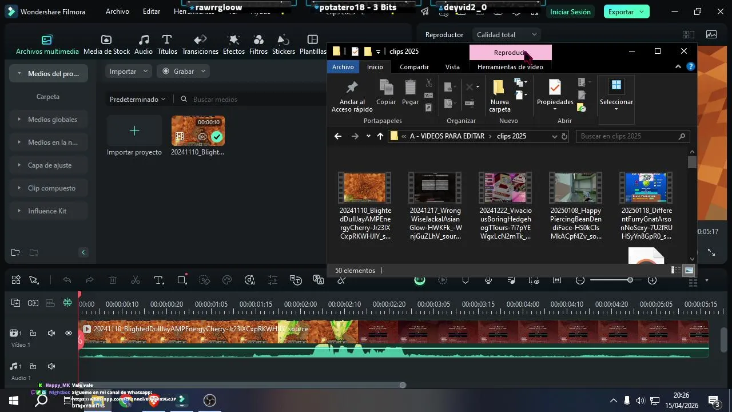Expand the Medios globales section
Screen dimensions: 732x412
point(19,120)
